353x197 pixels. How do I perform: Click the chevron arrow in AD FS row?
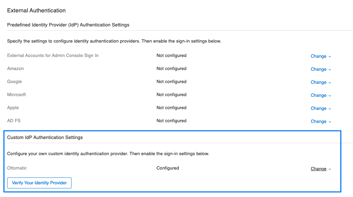click(x=330, y=122)
